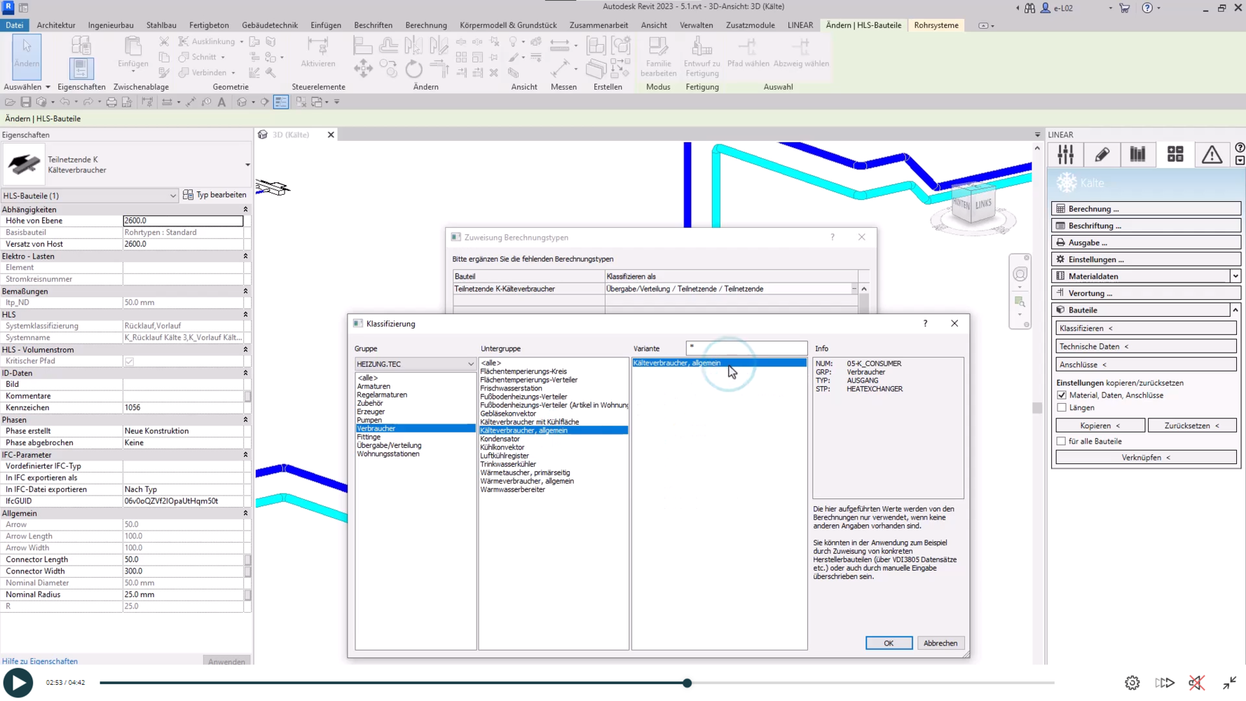Open the Materialdaten dropdown arrow
The image size is (1246, 701).
(1235, 276)
